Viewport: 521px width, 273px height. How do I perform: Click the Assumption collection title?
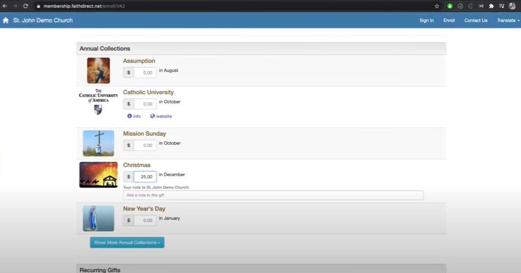(139, 61)
